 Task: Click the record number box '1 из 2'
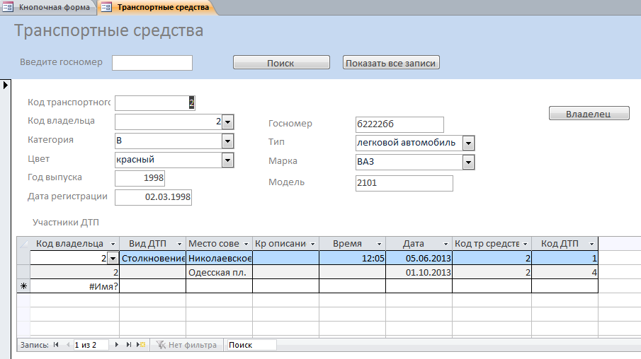tap(91, 345)
